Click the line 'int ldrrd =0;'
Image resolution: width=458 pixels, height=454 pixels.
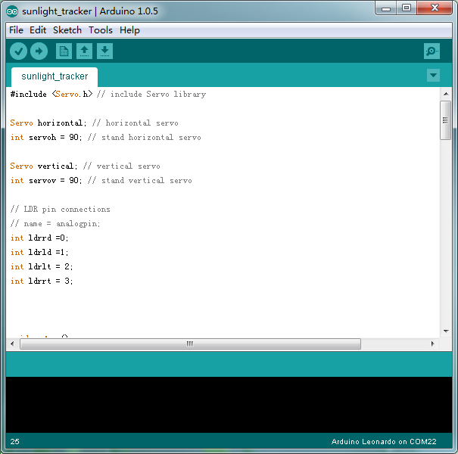point(39,238)
